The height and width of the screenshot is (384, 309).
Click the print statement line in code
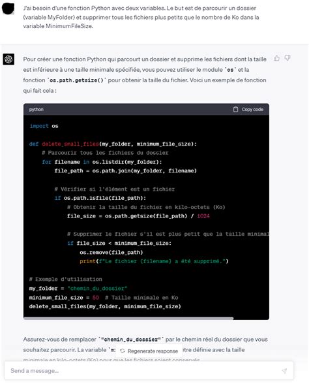154,261
